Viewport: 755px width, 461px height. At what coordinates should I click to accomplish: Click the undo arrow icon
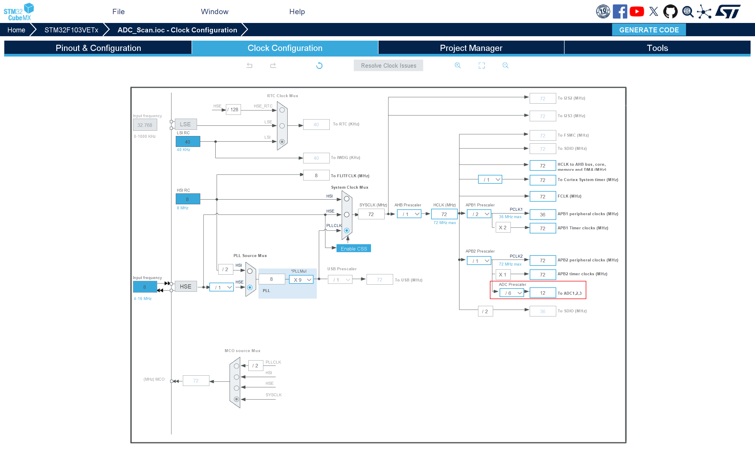tap(250, 65)
